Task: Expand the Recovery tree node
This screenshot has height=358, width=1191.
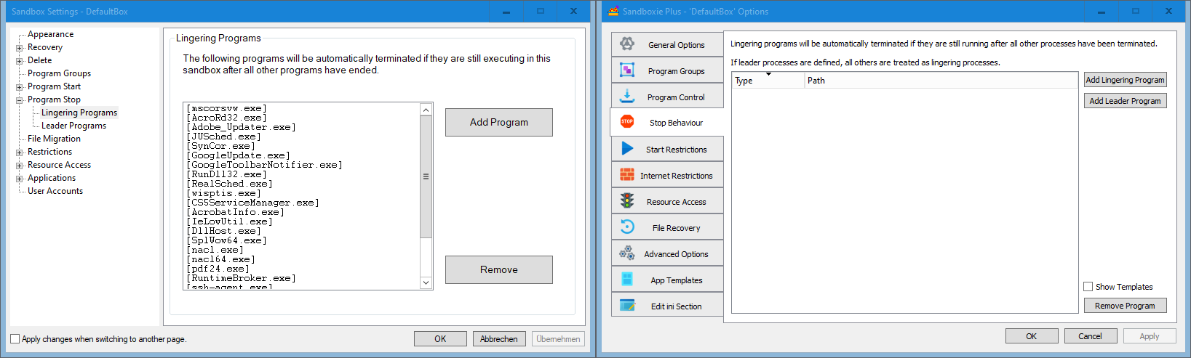Action: (x=20, y=48)
